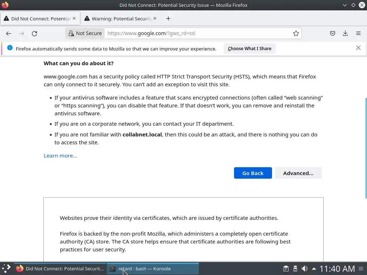Open a new tab with the plus button
This screenshot has height=275, width=367.
click(x=168, y=19)
